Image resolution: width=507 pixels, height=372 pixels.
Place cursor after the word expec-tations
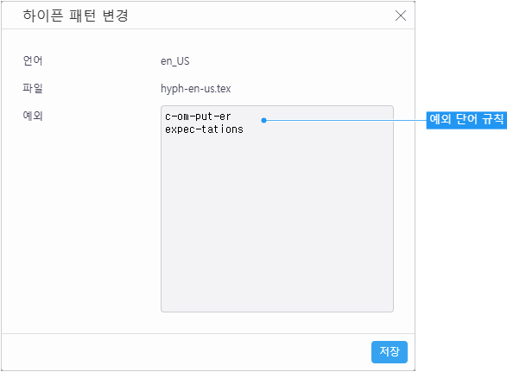[244, 129]
